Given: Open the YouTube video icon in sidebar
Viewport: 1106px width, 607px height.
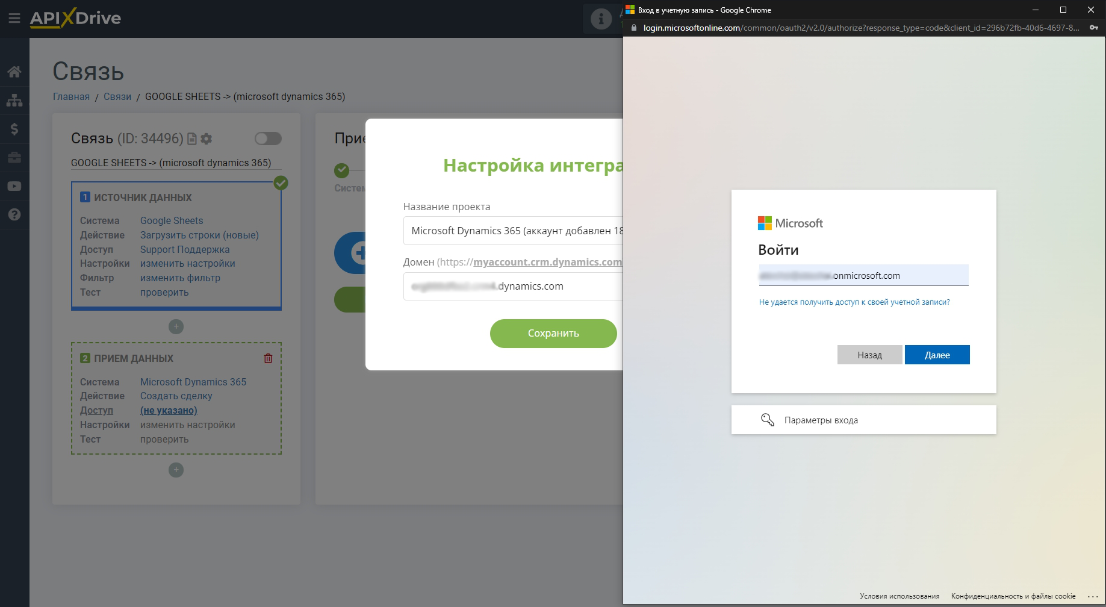Looking at the screenshot, I should pyautogui.click(x=14, y=186).
